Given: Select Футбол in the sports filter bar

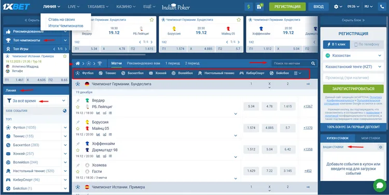Looking at the screenshot, I should (85, 73).
